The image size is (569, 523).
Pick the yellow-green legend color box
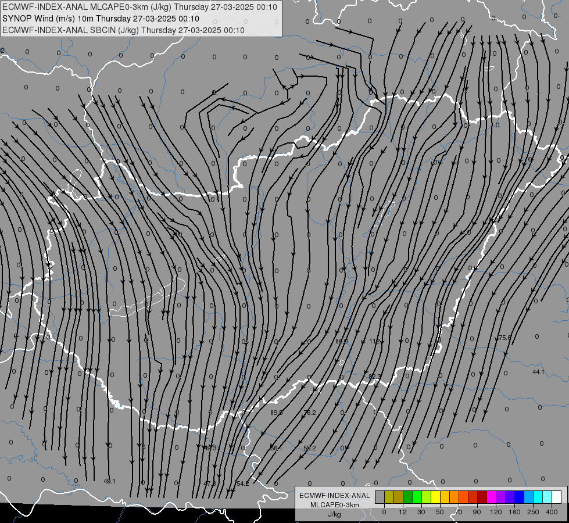click(427, 497)
